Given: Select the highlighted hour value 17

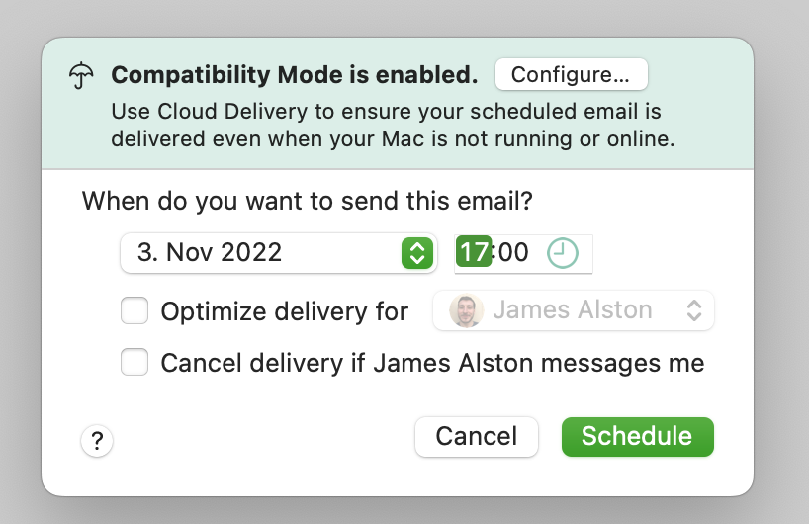Looking at the screenshot, I should pos(474,253).
